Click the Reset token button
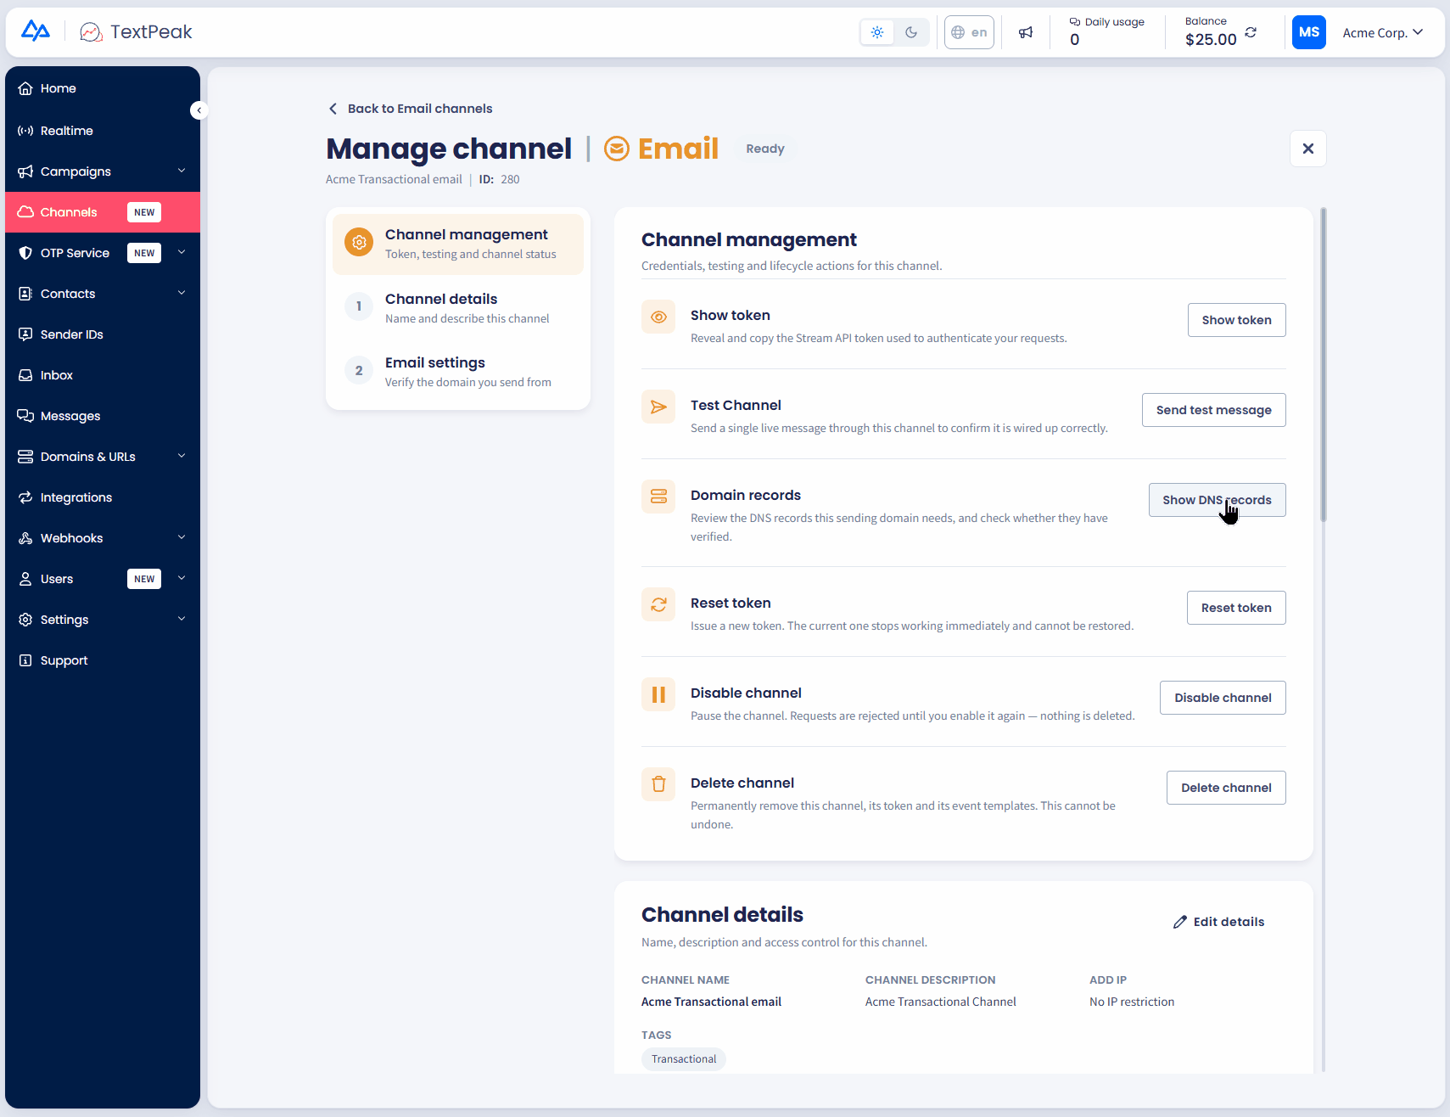 pos(1236,608)
